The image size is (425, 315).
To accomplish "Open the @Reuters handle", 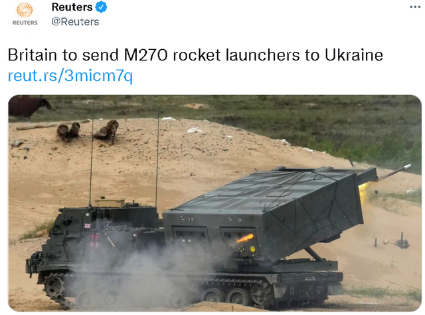I will (x=75, y=22).
